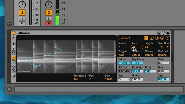Toggle the Pathways device power button
The image size is (185, 104).
(x=14, y=33)
